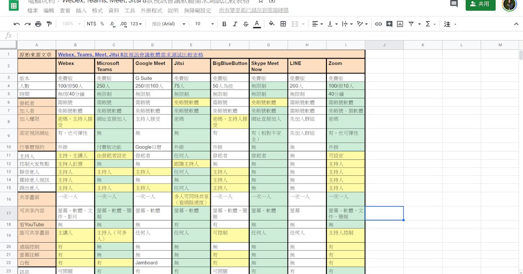Open the 格式 menu
The width and height of the screenshot is (523, 274).
pos(98,10)
